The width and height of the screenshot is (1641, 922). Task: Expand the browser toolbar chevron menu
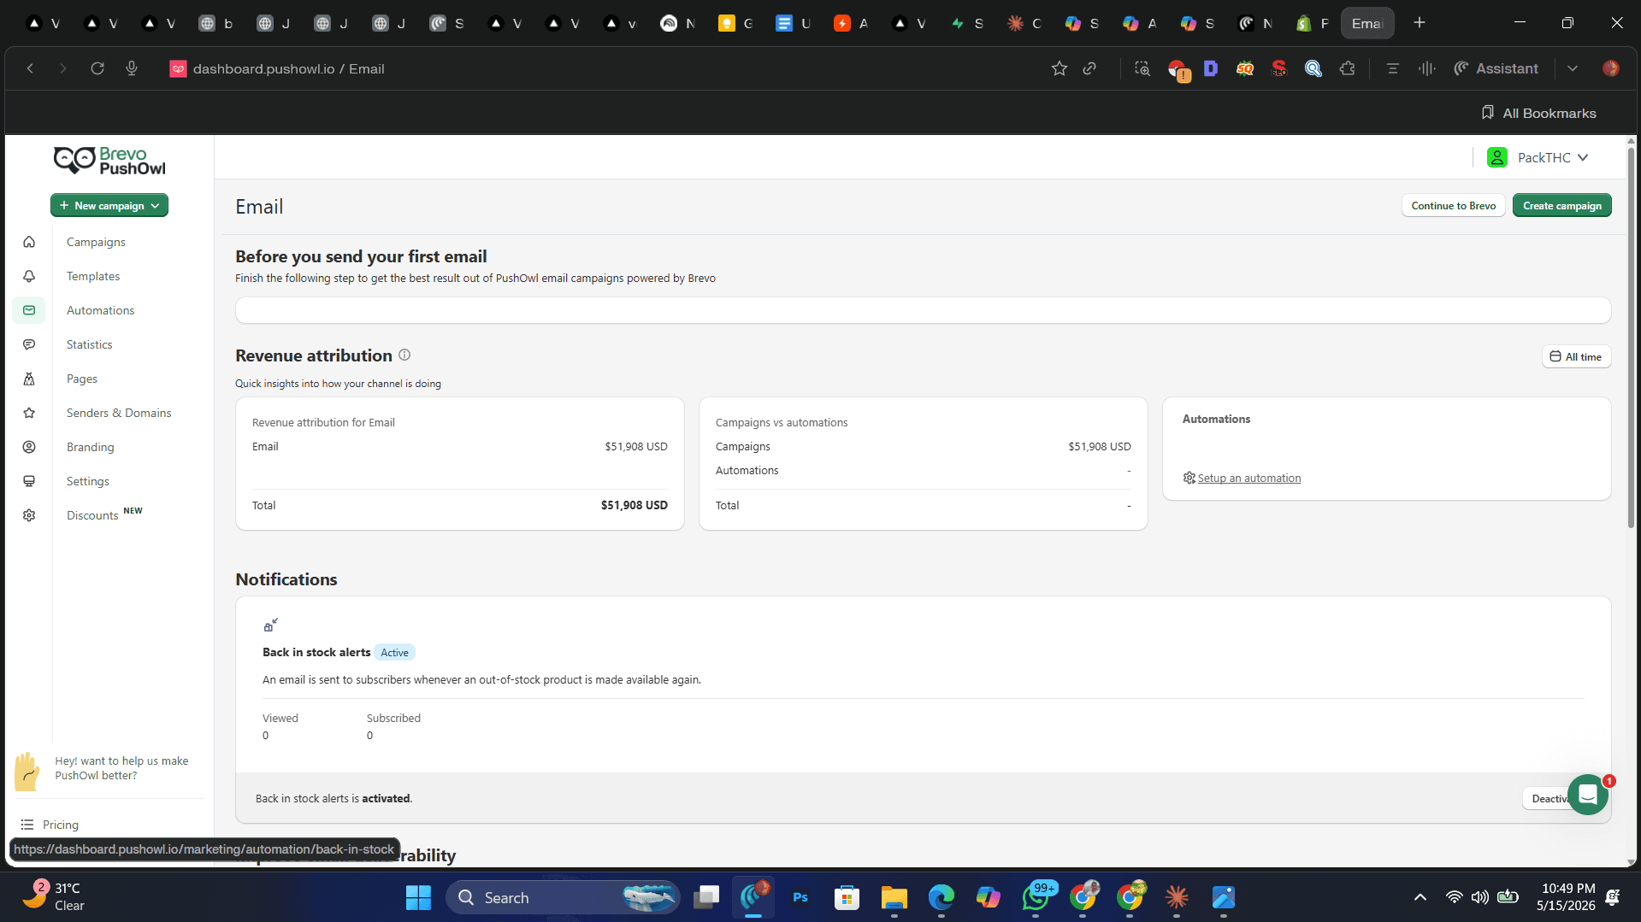(1572, 68)
